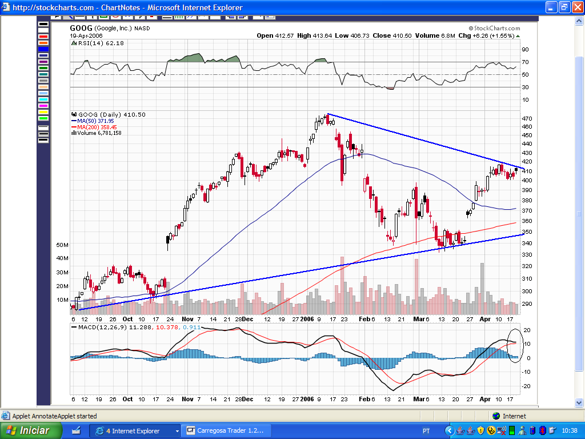Set the medium line weight option
The width and height of the screenshot is (585, 439).
[43, 134]
